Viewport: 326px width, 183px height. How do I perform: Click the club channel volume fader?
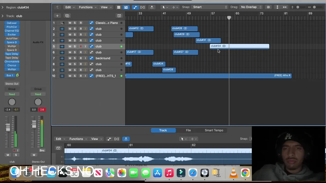click(x=8, y=127)
